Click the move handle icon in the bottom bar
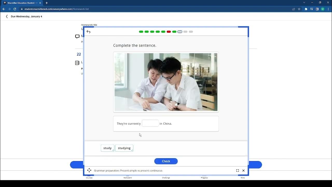This screenshot has width=332, height=187. (89, 170)
